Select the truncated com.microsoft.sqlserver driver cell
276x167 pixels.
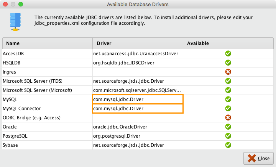pyautogui.click(x=137, y=90)
